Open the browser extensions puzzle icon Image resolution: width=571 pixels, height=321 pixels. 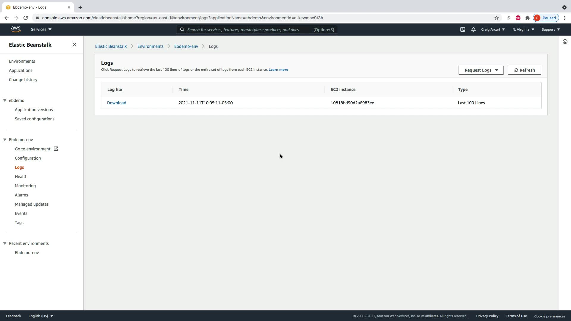527,18
